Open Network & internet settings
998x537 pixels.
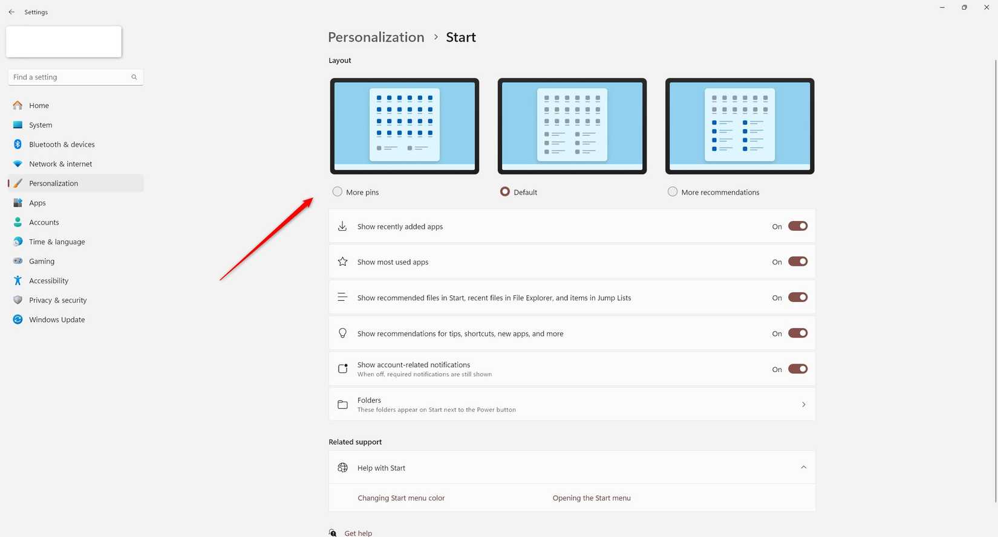60,164
